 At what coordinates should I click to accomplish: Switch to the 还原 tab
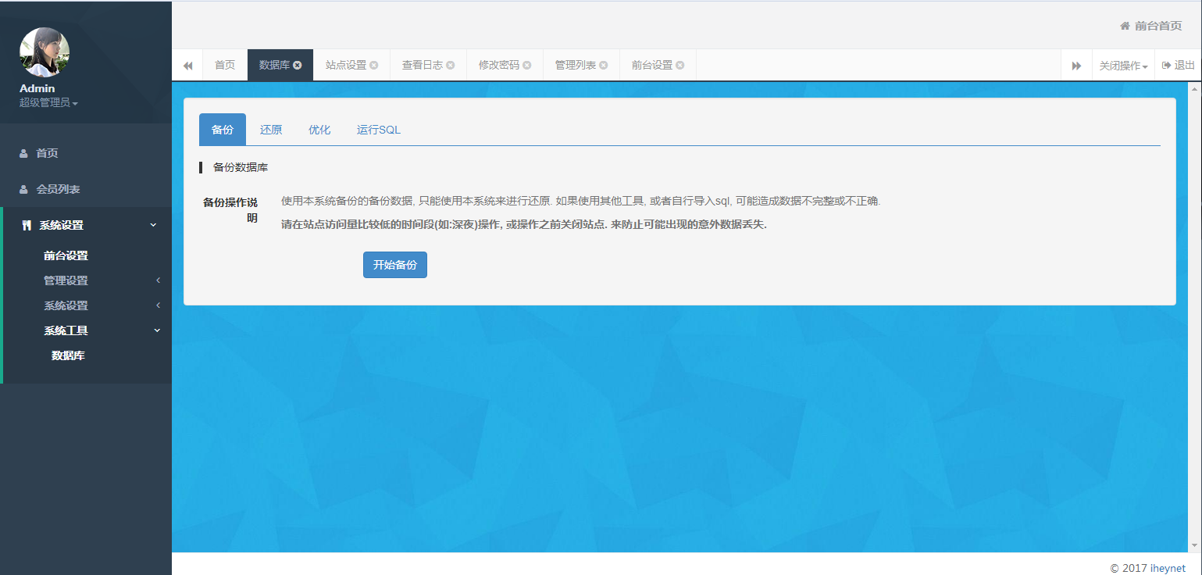point(271,129)
